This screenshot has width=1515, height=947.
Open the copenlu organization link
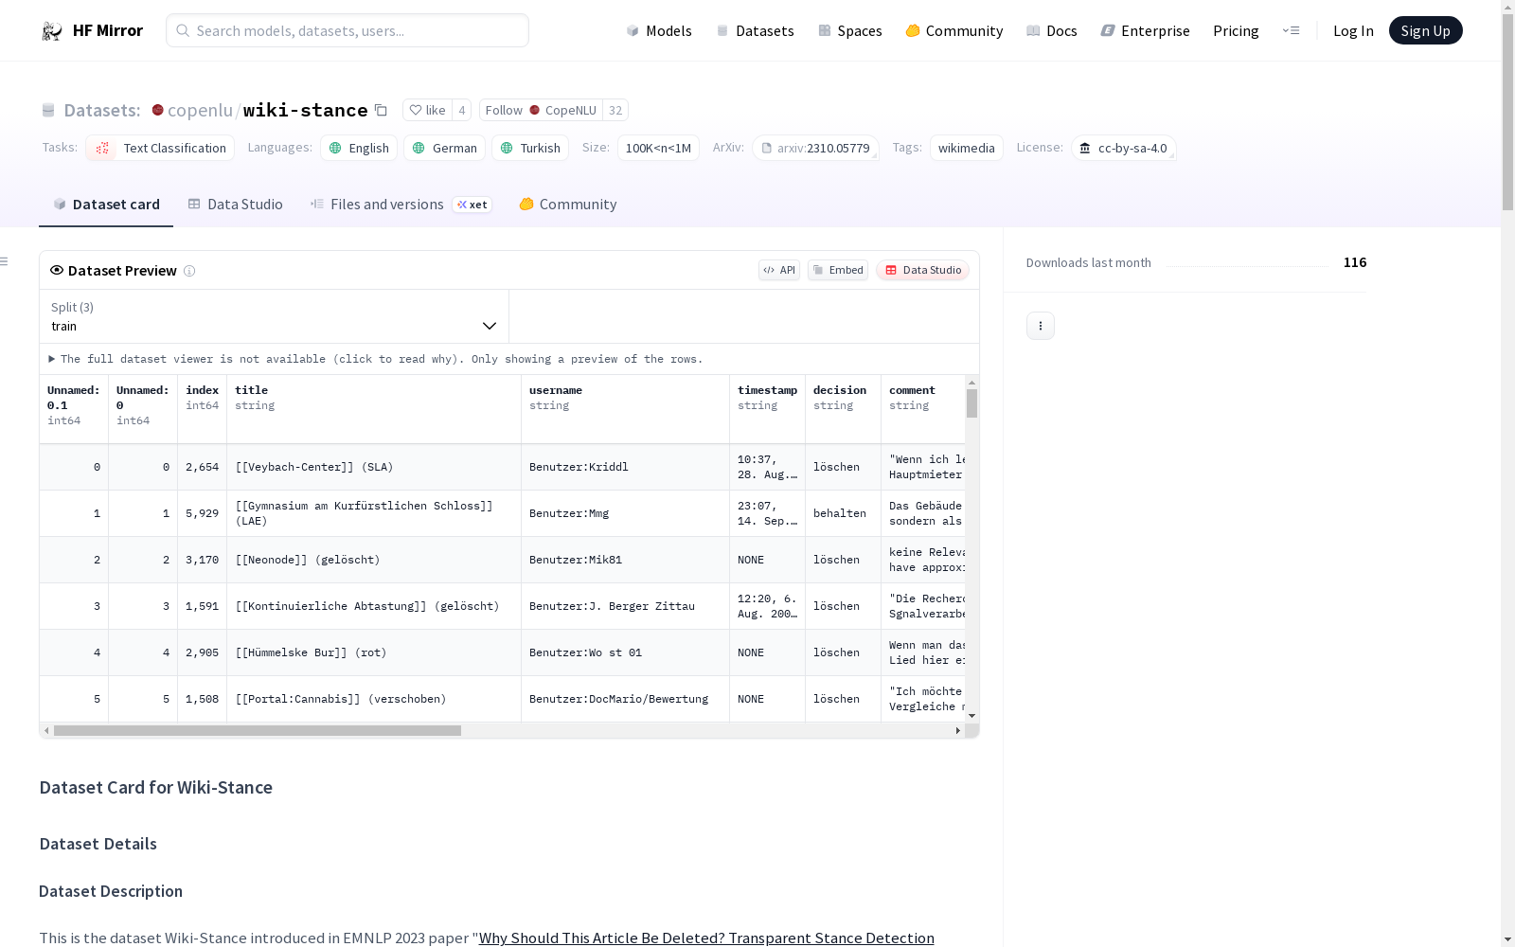[200, 110]
